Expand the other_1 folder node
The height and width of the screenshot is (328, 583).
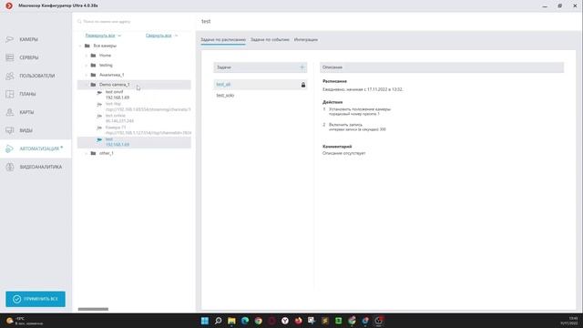(x=87, y=153)
